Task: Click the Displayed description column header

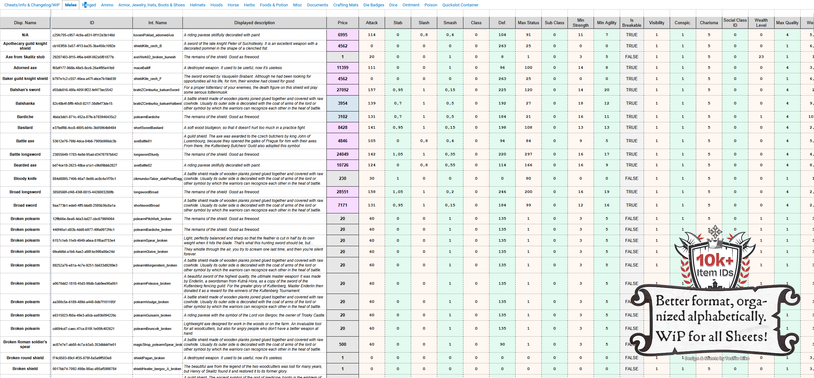Action: click(x=254, y=23)
